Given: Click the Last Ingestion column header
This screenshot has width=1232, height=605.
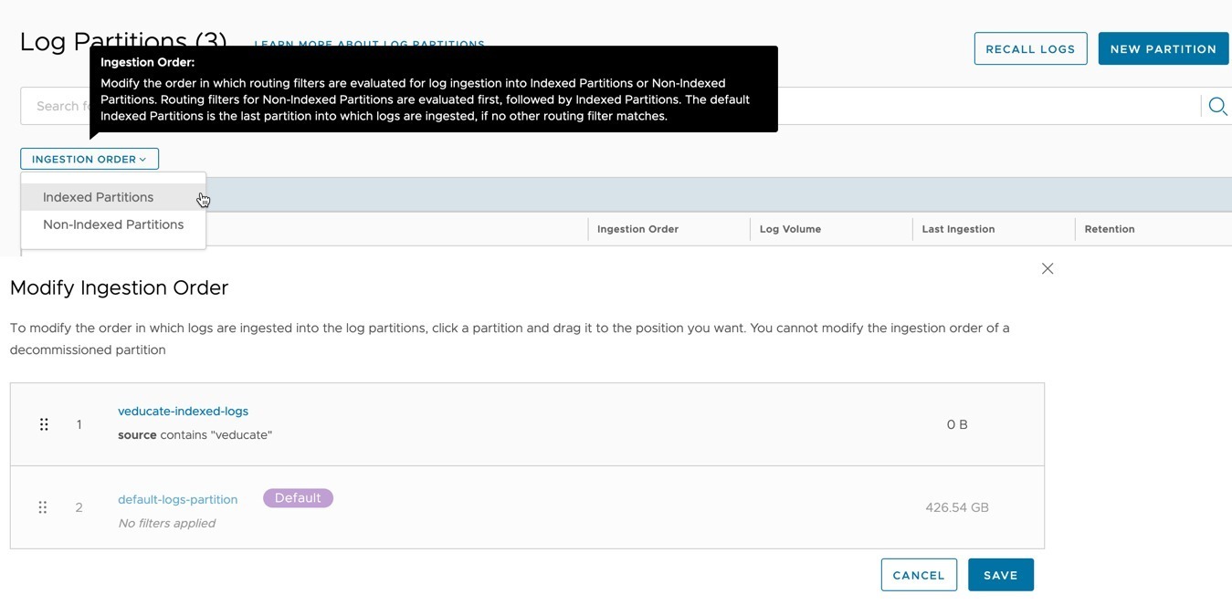Looking at the screenshot, I should [x=958, y=229].
